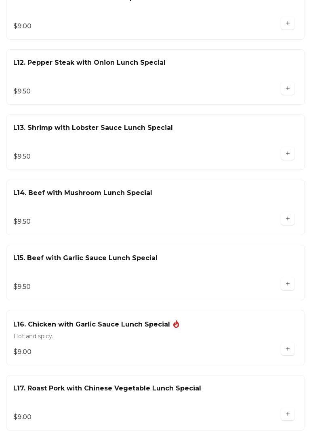Add L16 Chicken with Garlic Sauce via plus
The height and width of the screenshot is (439, 311).
pos(288,349)
